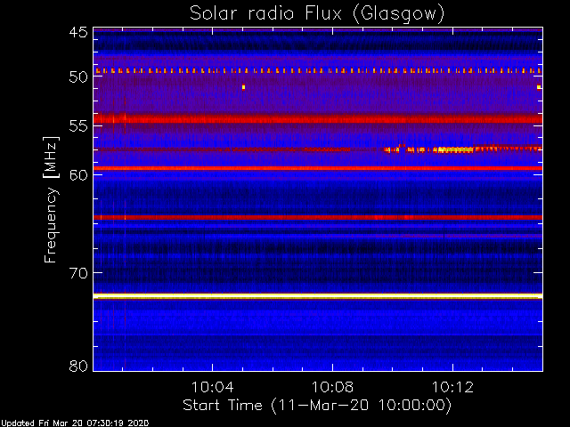Click the thick red band near 54 MHz
The width and height of the screenshot is (570, 427).
point(318,118)
